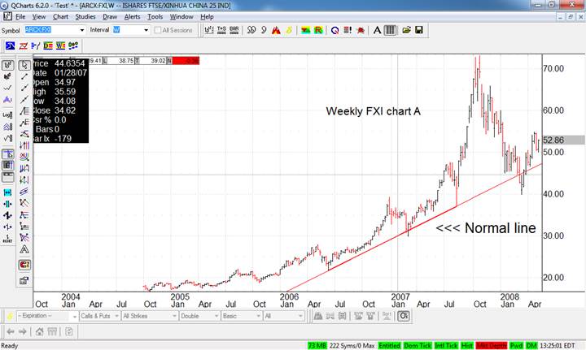Click the 73 MB memory status indicator

[317, 345]
